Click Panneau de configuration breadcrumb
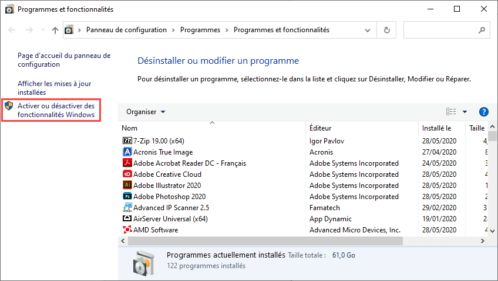This screenshot has width=498, height=281. coord(126,30)
